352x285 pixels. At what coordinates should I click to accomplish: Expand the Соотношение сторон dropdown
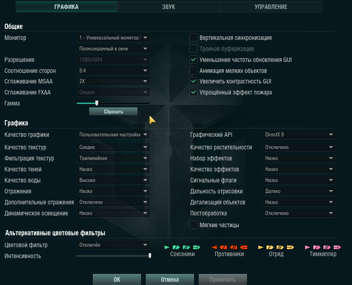[x=113, y=71]
